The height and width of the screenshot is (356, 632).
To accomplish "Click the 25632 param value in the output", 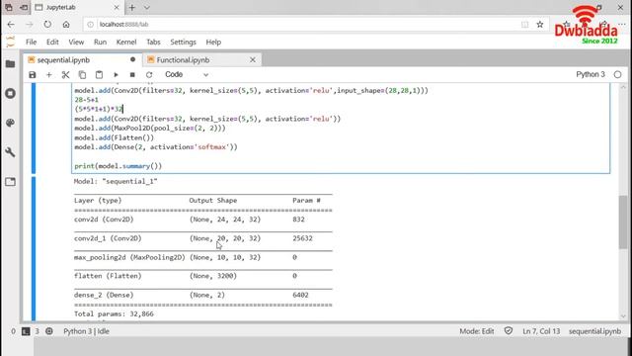I will click(x=302, y=238).
